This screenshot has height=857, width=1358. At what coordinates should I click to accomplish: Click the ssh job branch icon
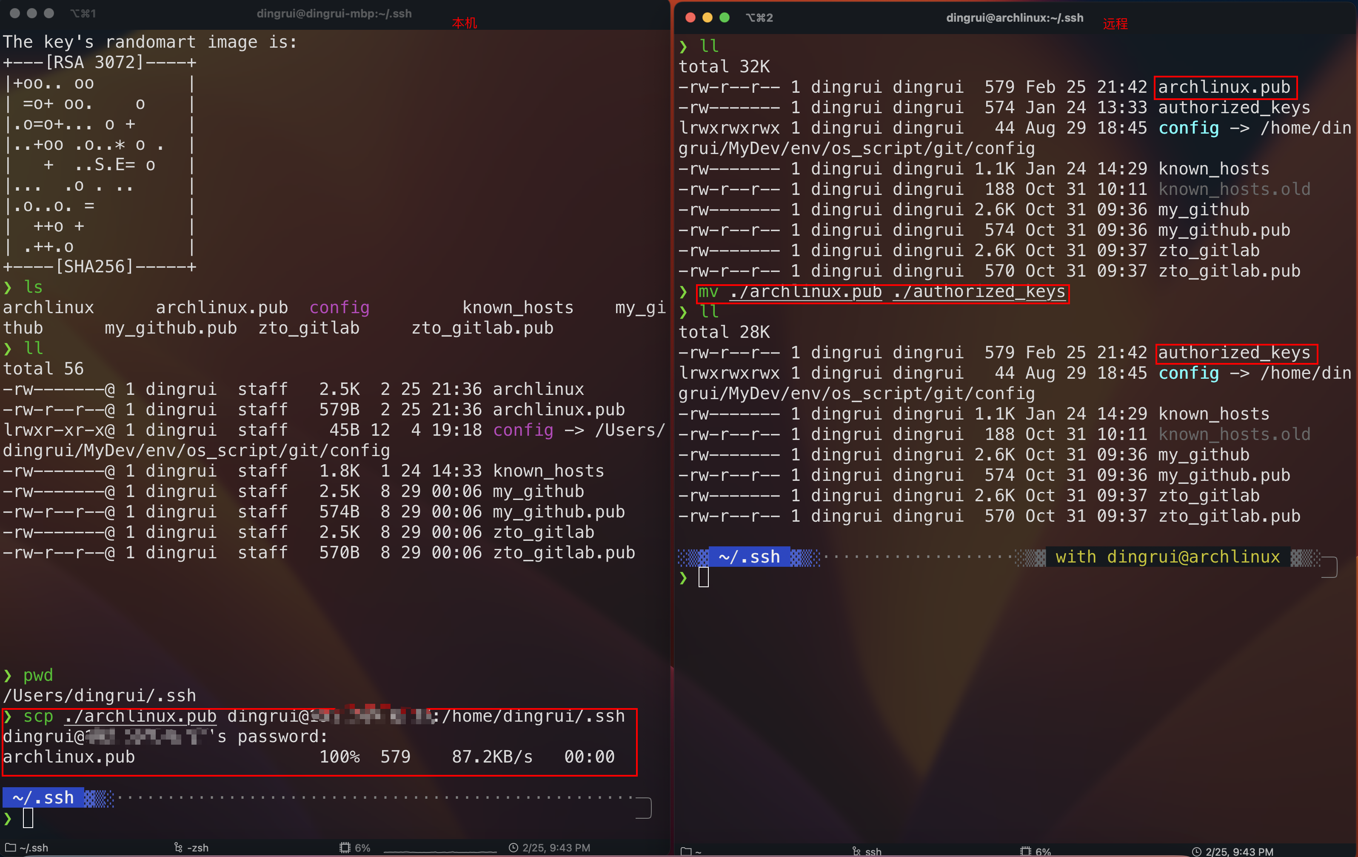click(856, 851)
